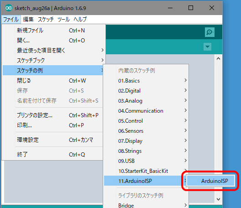The width and height of the screenshot is (241, 208).
Task: Expand 04.Communication examples submenu
Action: [146, 111]
